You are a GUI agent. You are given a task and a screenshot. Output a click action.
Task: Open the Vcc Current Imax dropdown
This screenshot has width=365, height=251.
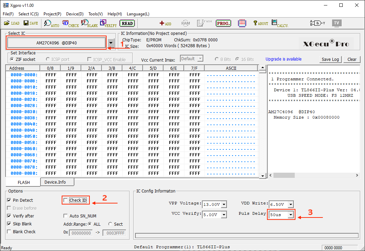[x=200, y=58]
